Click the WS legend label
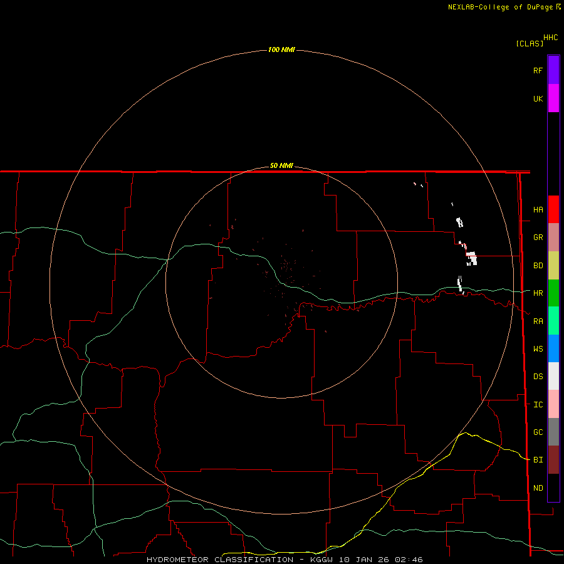 538,348
